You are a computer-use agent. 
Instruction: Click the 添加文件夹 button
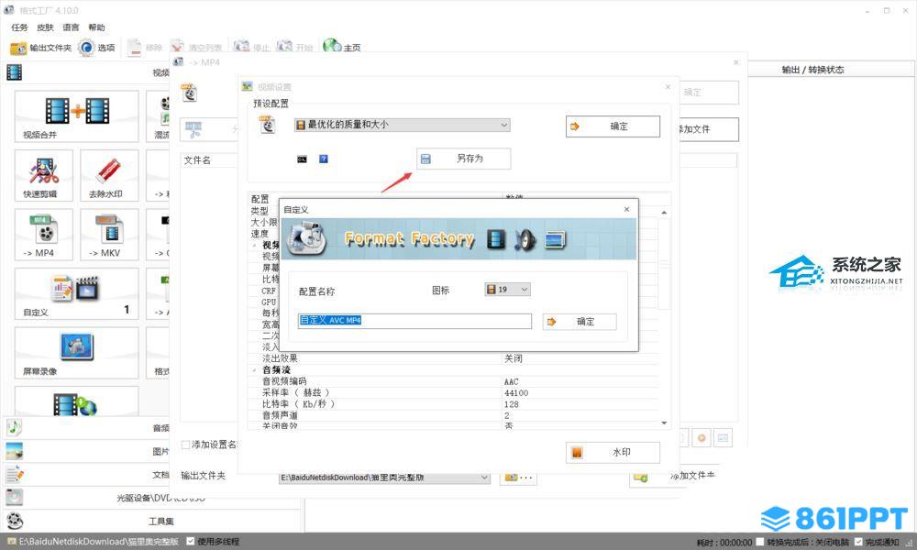click(x=675, y=477)
